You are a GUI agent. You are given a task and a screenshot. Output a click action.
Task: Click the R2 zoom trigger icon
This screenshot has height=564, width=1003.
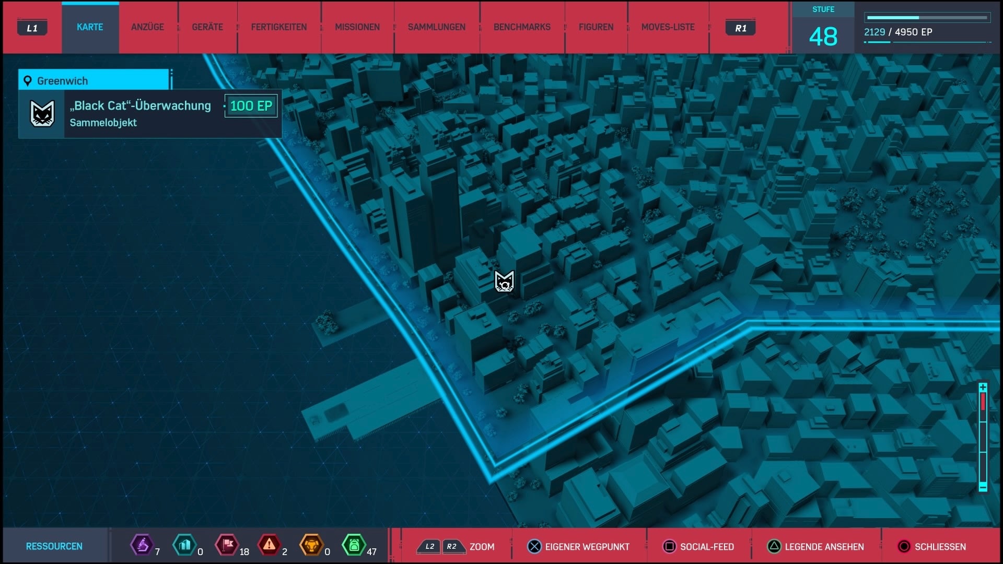(x=452, y=547)
